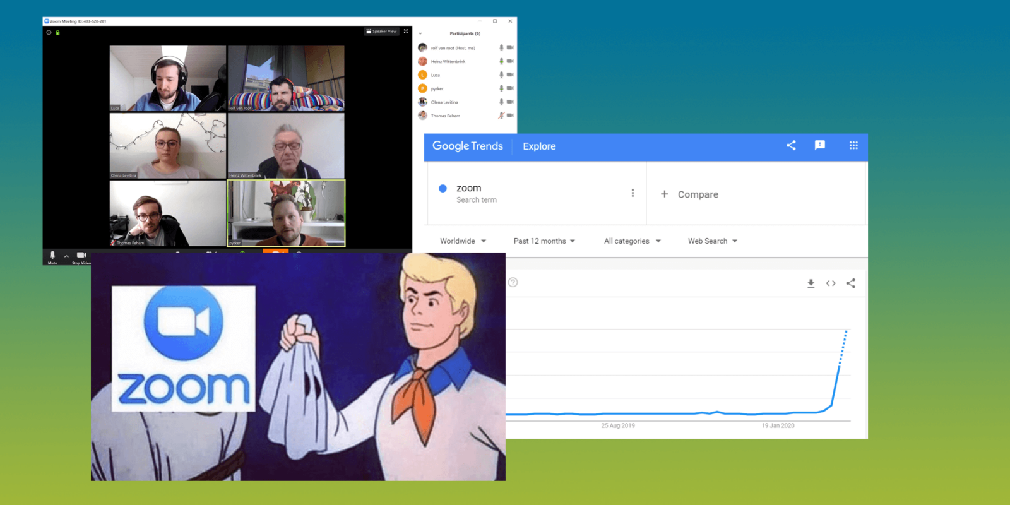Toggle Thomas Peham's camera icon

(510, 115)
